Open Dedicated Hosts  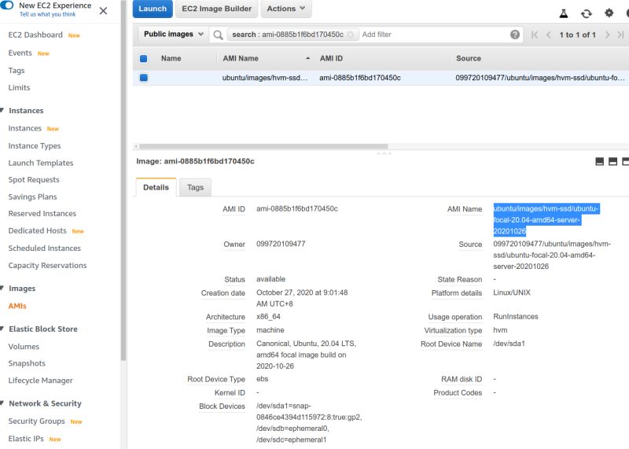click(x=37, y=230)
